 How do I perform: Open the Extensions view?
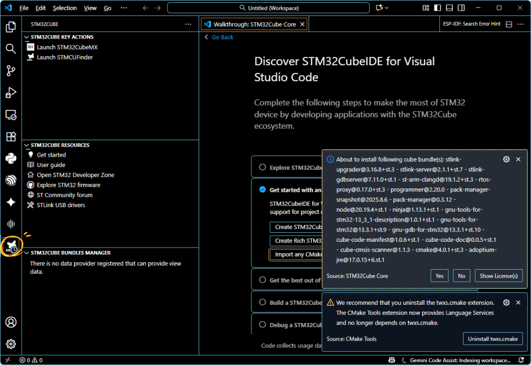pyautogui.click(x=11, y=137)
